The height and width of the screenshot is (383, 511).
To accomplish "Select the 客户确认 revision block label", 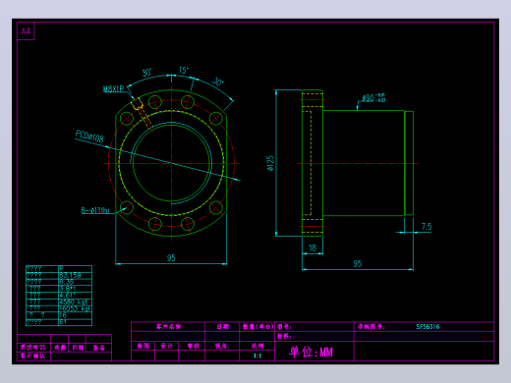I will pos(32,356).
